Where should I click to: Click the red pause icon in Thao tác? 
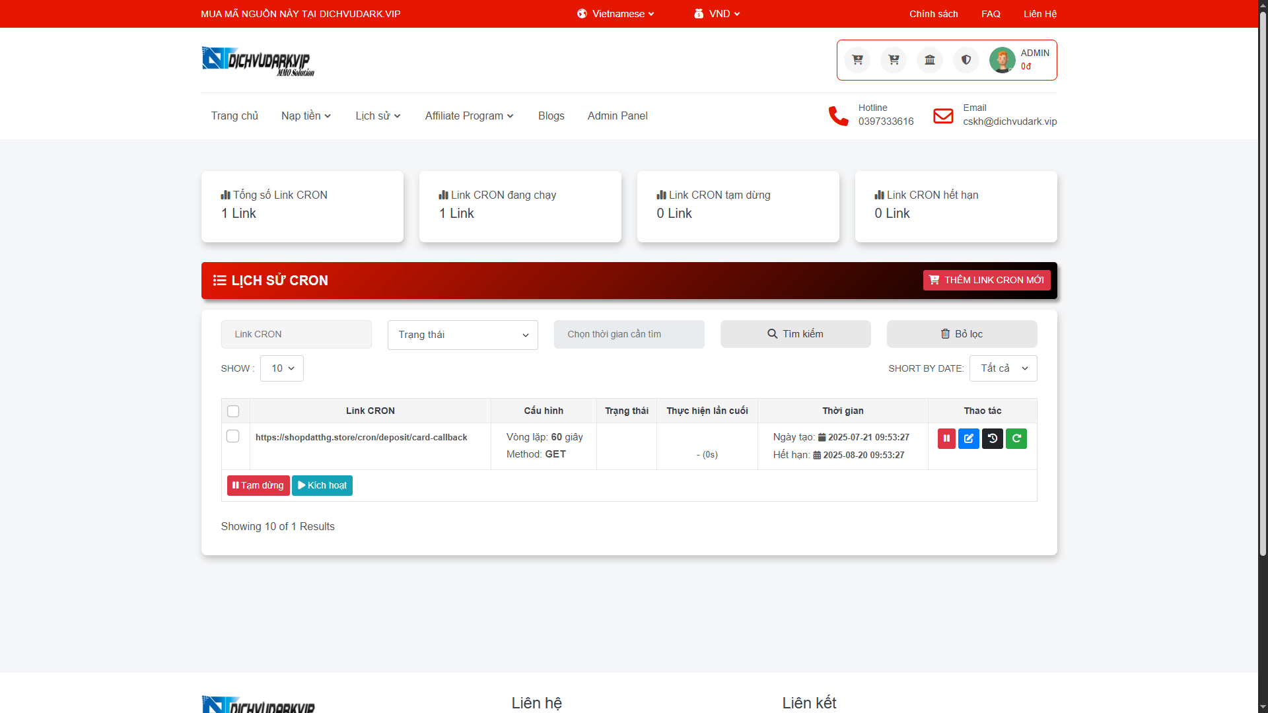[x=946, y=438]
